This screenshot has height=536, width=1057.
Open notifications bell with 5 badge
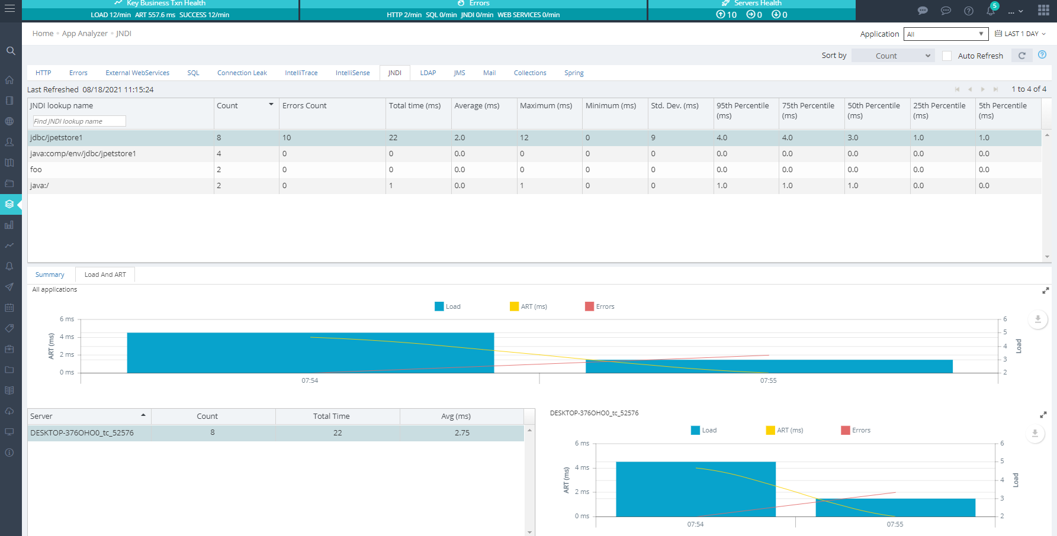tap(991, 11)
